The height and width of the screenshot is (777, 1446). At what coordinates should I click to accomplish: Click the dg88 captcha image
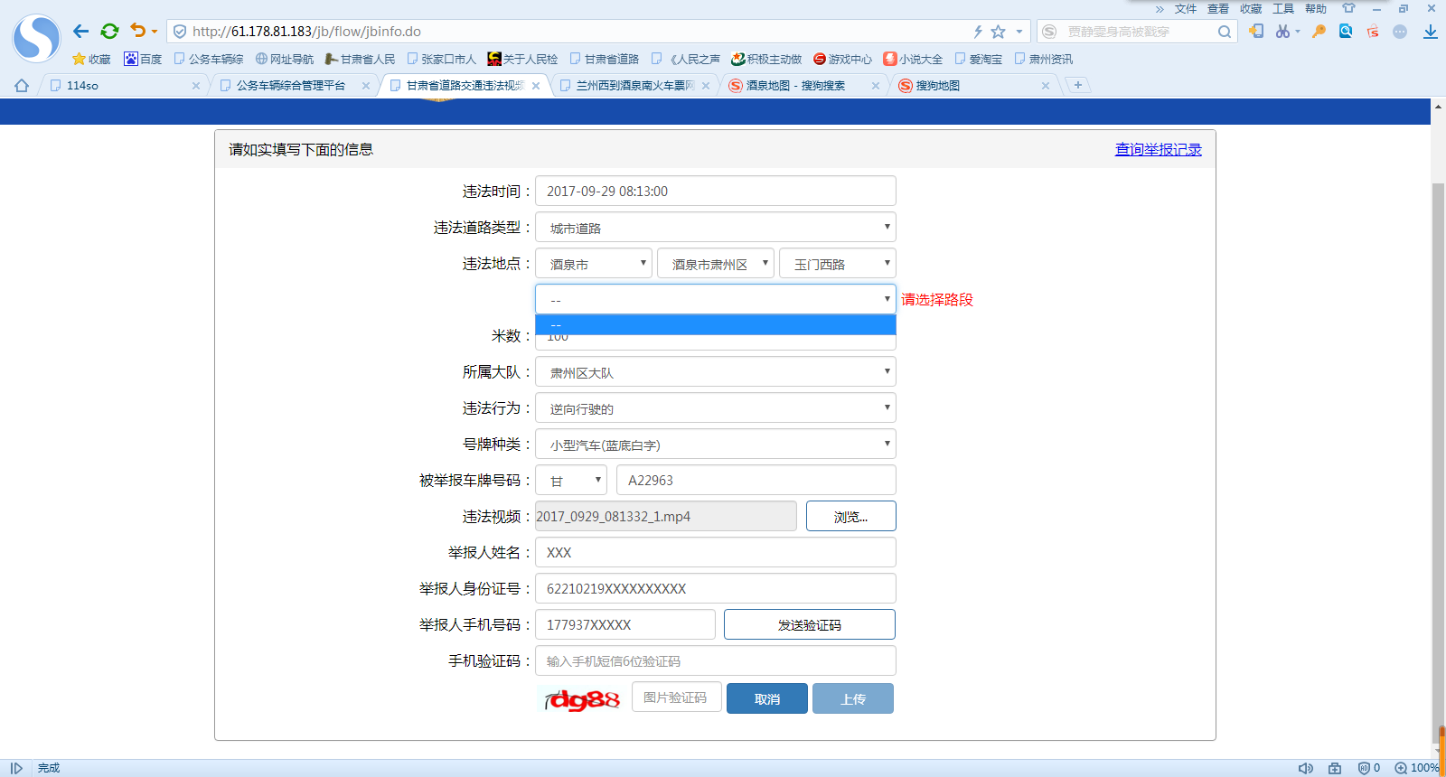[x=582, y=698]
